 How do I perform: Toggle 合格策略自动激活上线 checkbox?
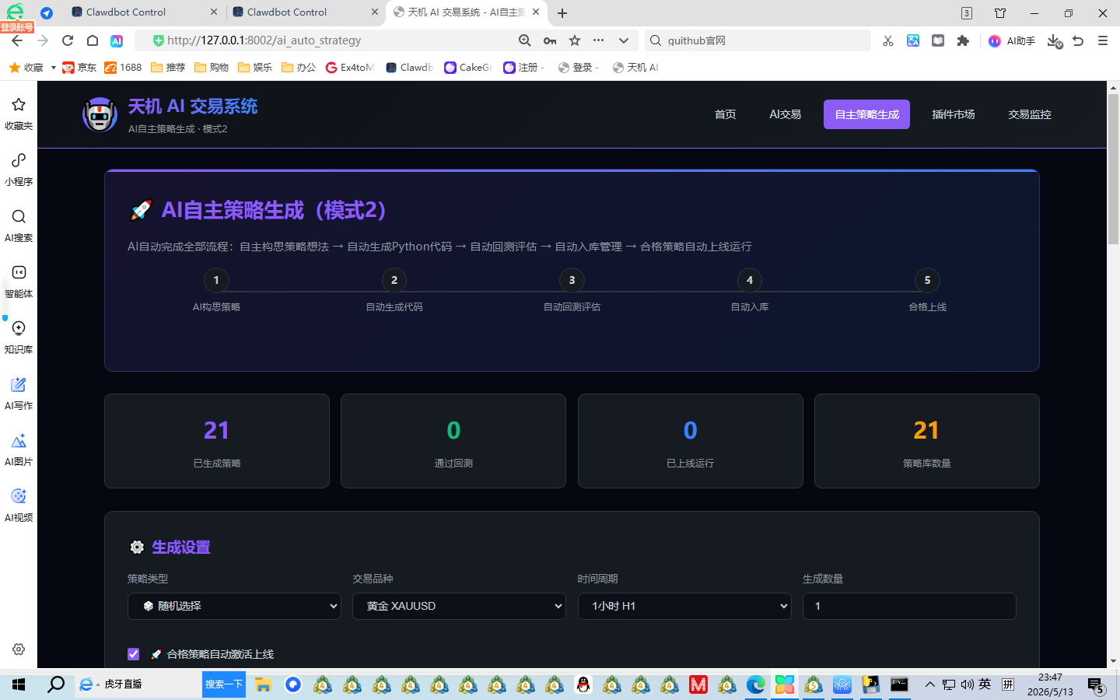point(134,654)
